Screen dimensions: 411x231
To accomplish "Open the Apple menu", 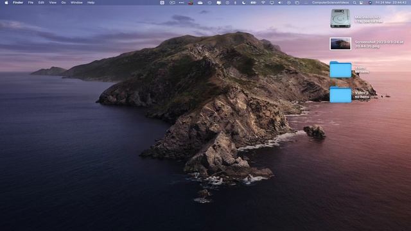I will tap(6, 3).
